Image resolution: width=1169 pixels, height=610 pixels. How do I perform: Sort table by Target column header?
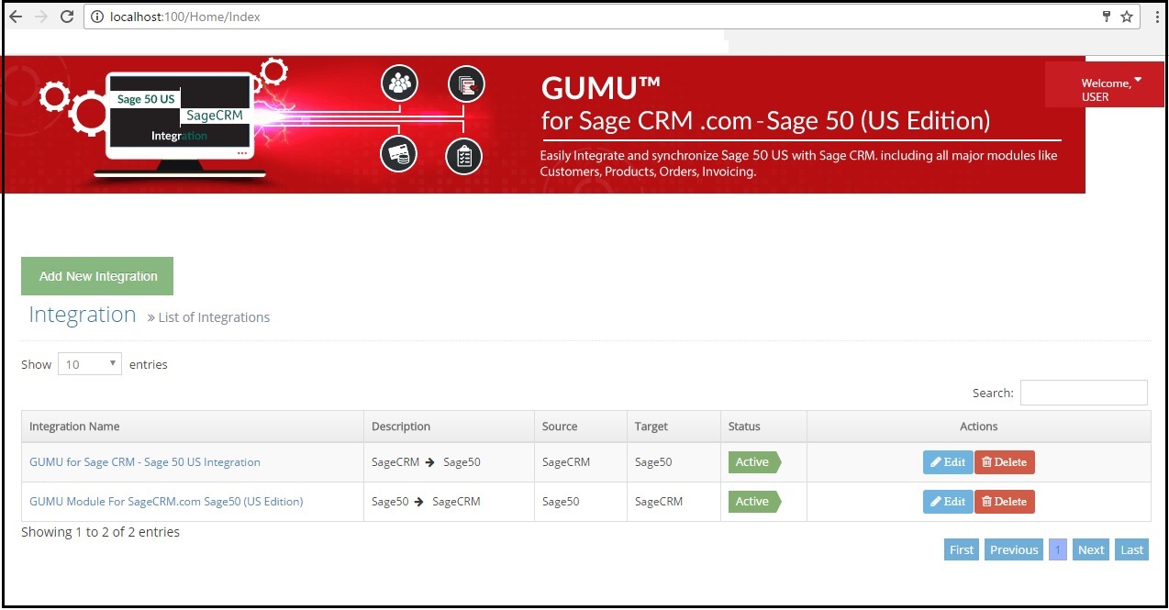click(674, 427)
